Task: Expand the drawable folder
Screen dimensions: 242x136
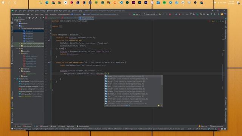Action: coord(19,51)
